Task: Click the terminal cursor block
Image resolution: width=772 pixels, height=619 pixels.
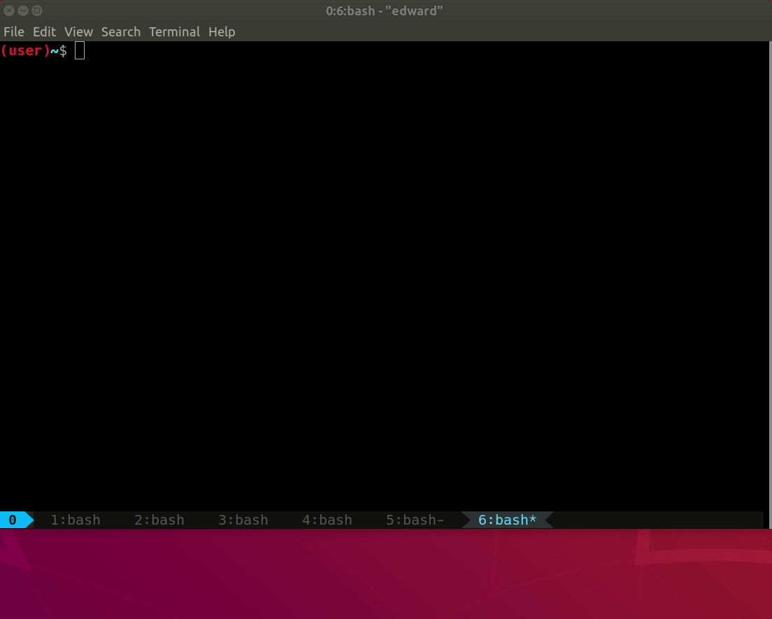Action: click(80, 51)
